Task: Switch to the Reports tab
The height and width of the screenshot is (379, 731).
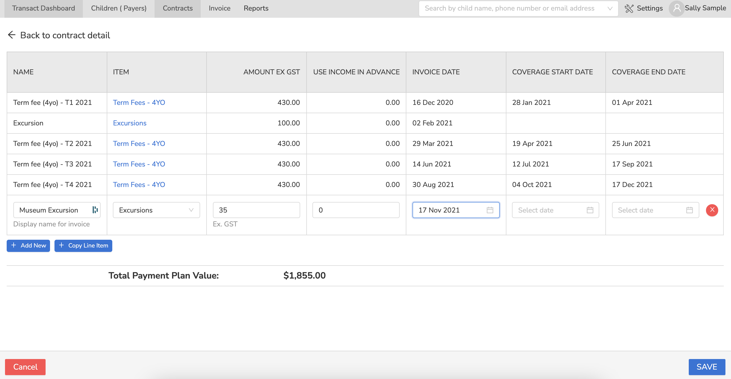Action: [256, 8]
